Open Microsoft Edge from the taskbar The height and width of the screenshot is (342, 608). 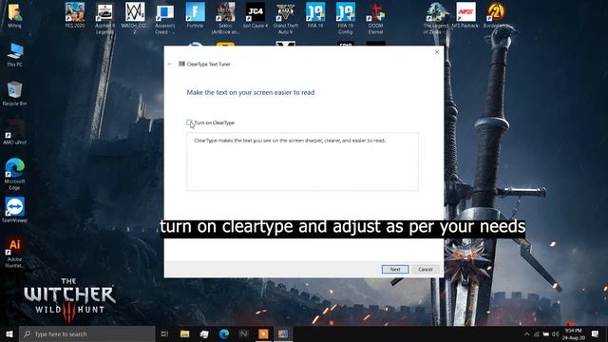pos(224,333)
